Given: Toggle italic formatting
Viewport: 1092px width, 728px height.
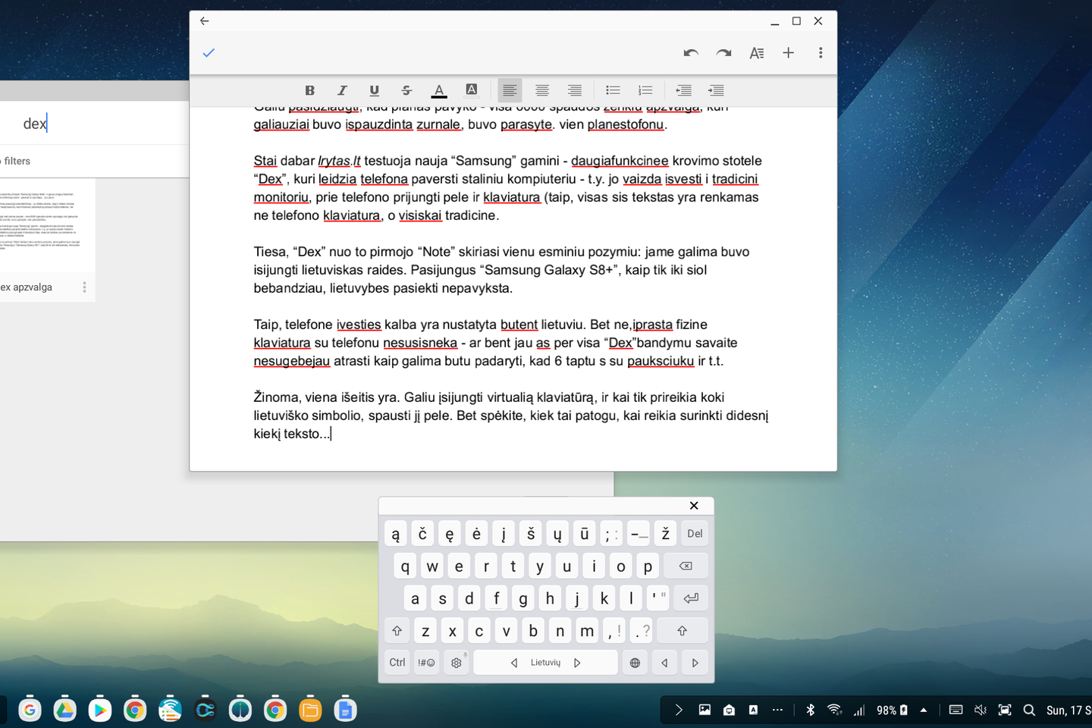Looking at the screenshot, I should point(342,90).
